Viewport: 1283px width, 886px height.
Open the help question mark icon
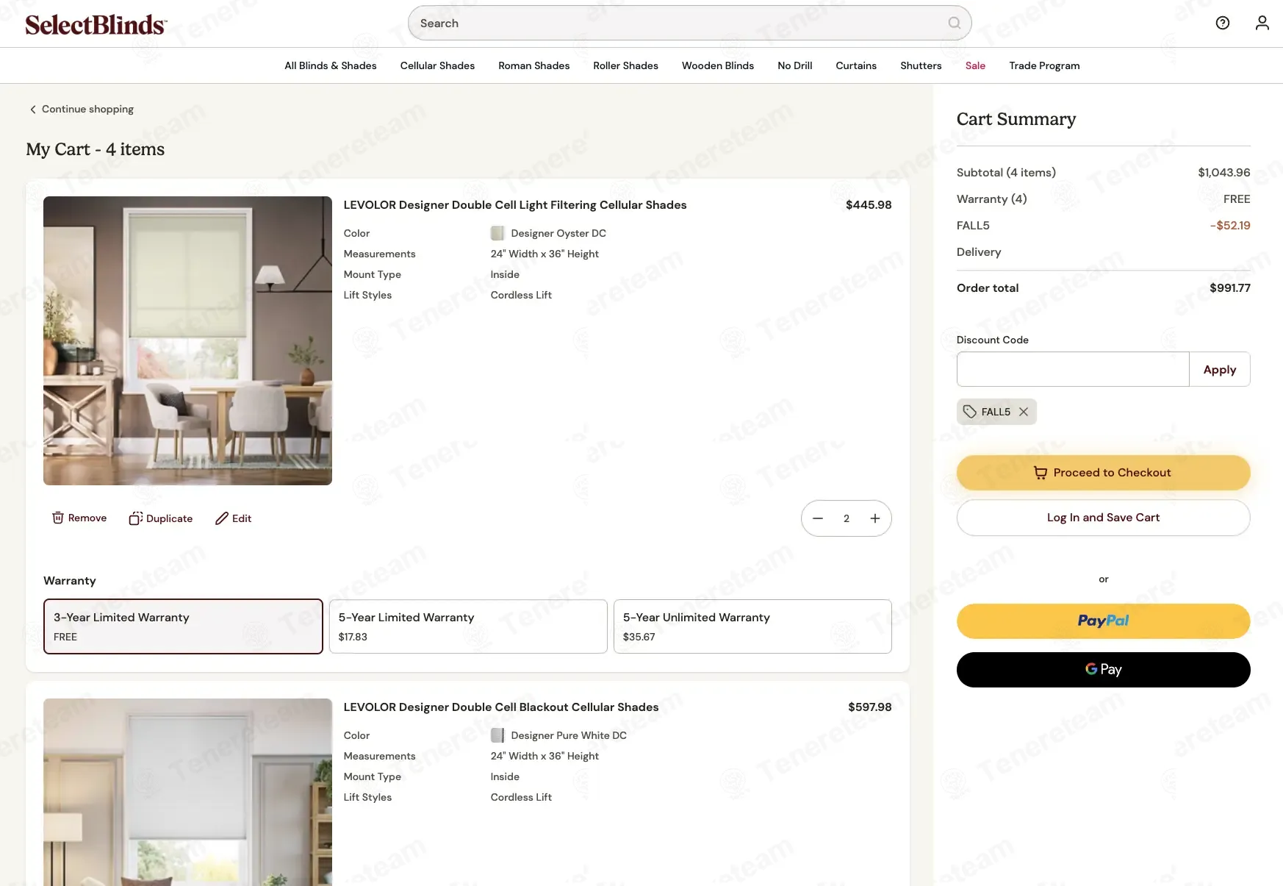point(1223,23)
